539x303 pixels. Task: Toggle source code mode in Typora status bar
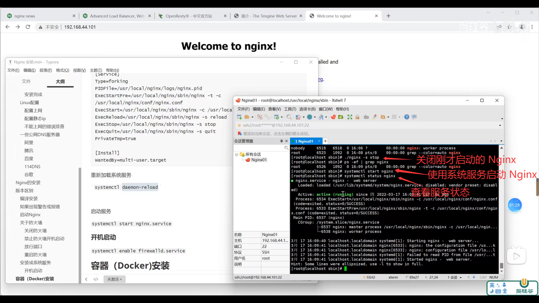pos(96,279)
